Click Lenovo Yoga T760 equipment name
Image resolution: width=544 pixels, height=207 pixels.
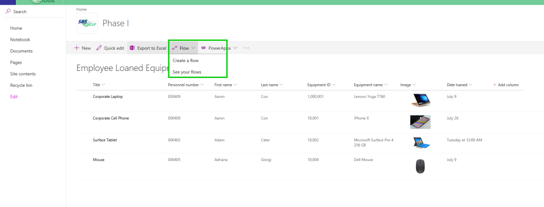tap(370, 96)
